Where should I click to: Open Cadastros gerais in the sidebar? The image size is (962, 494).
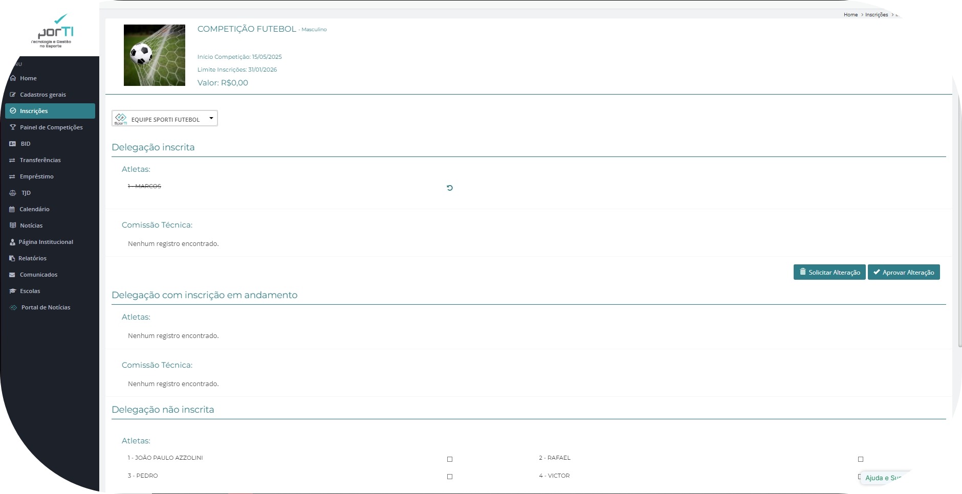pyautogui.click(x=42, y=95)
